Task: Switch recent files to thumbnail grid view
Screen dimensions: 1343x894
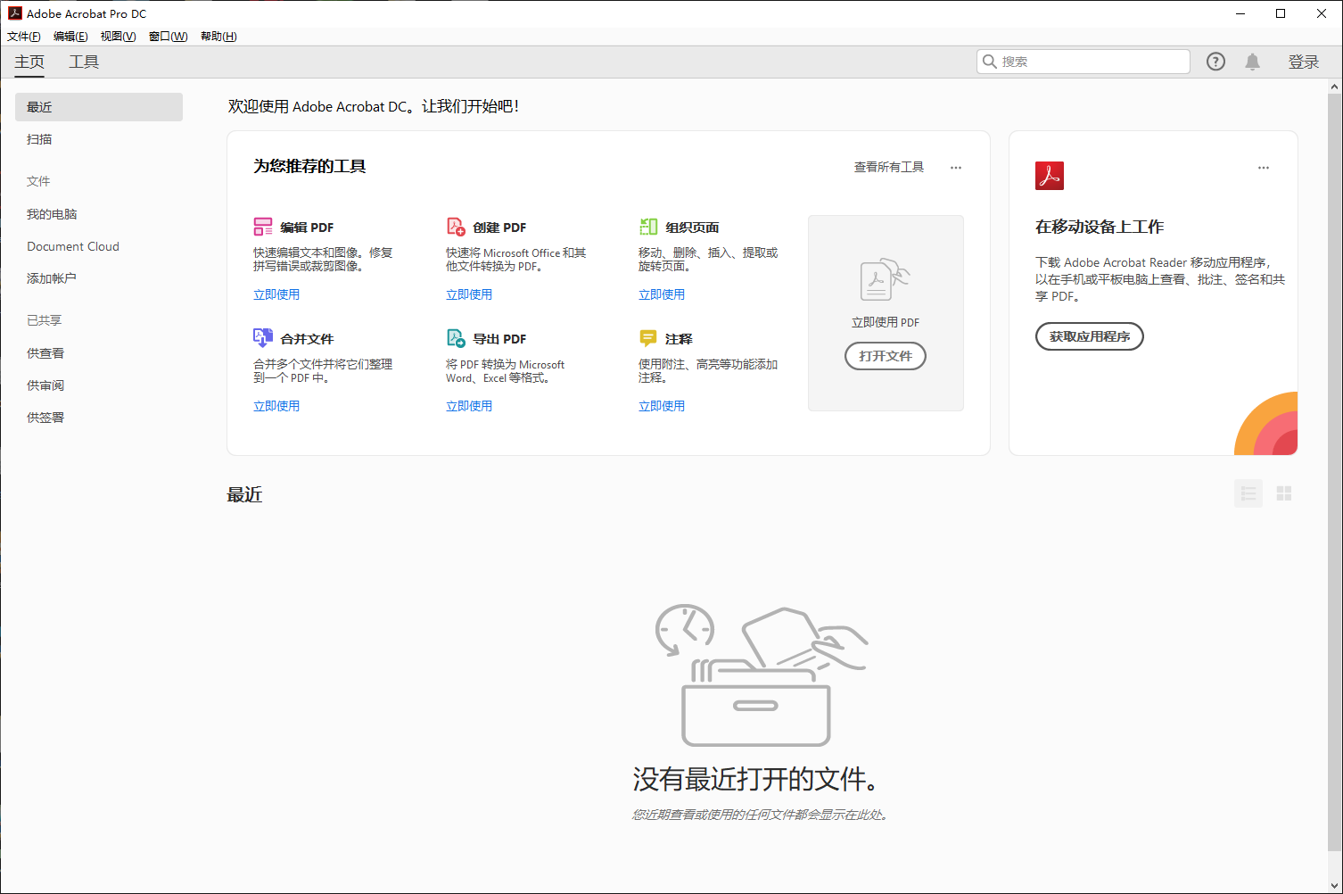Action: (x=1284, y=493)
